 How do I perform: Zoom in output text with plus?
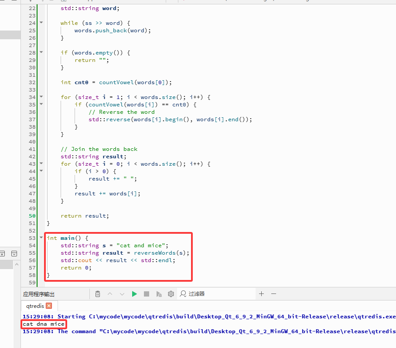[x=261, y=293]
